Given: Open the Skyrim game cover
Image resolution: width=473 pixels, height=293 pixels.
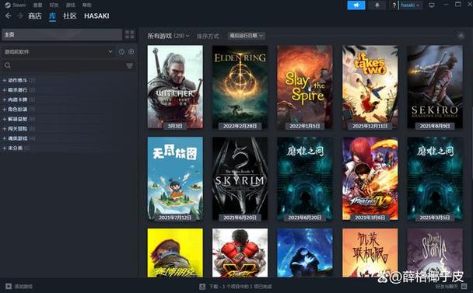Looking at the screenshot, I should click(x=240, y=179).
